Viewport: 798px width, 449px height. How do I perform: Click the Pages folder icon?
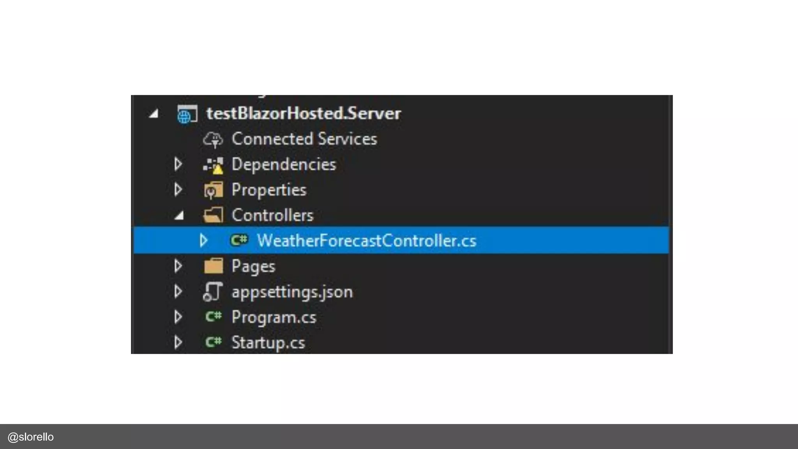213,266
